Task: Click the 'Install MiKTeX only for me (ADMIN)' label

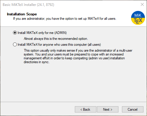Action: tap(42, 33)
